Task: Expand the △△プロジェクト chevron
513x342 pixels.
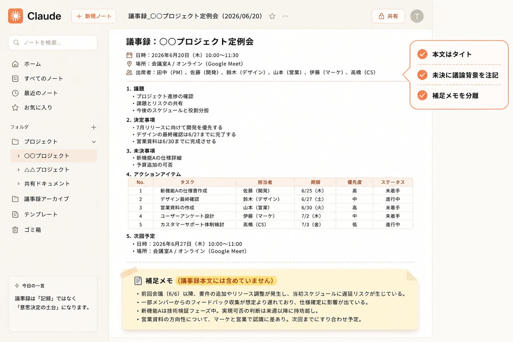Action: point(19,170)
